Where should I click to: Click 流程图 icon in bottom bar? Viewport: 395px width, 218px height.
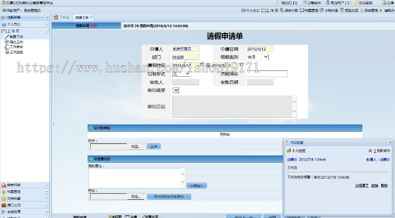click(110, 216)
